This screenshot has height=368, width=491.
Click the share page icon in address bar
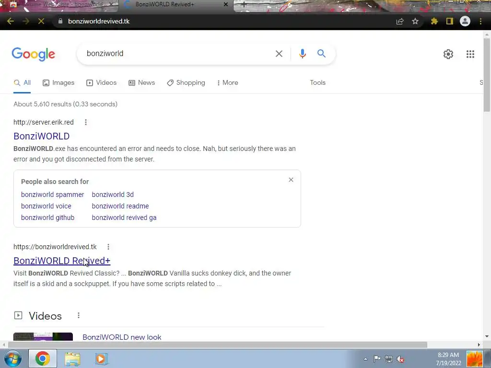coord(400,21)
